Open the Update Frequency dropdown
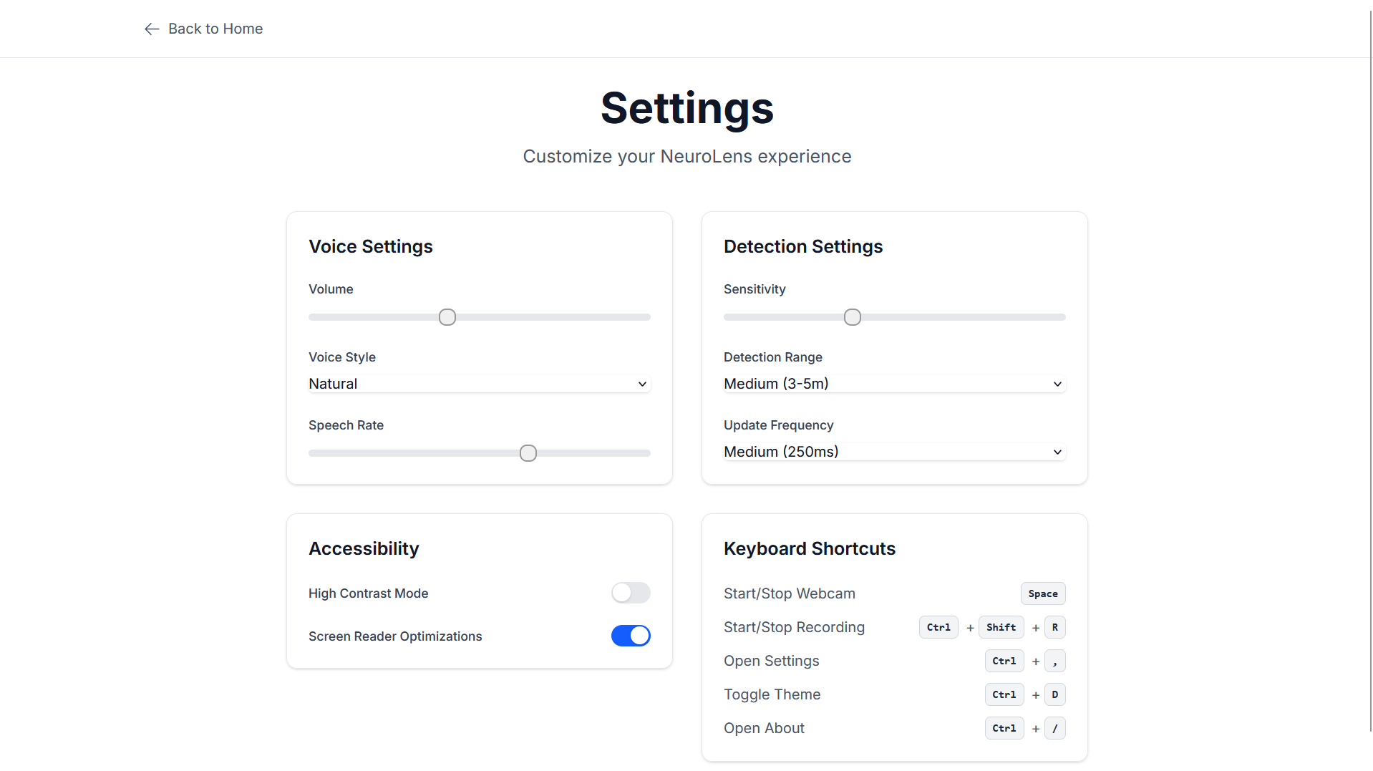 click(x=894, y=452)
